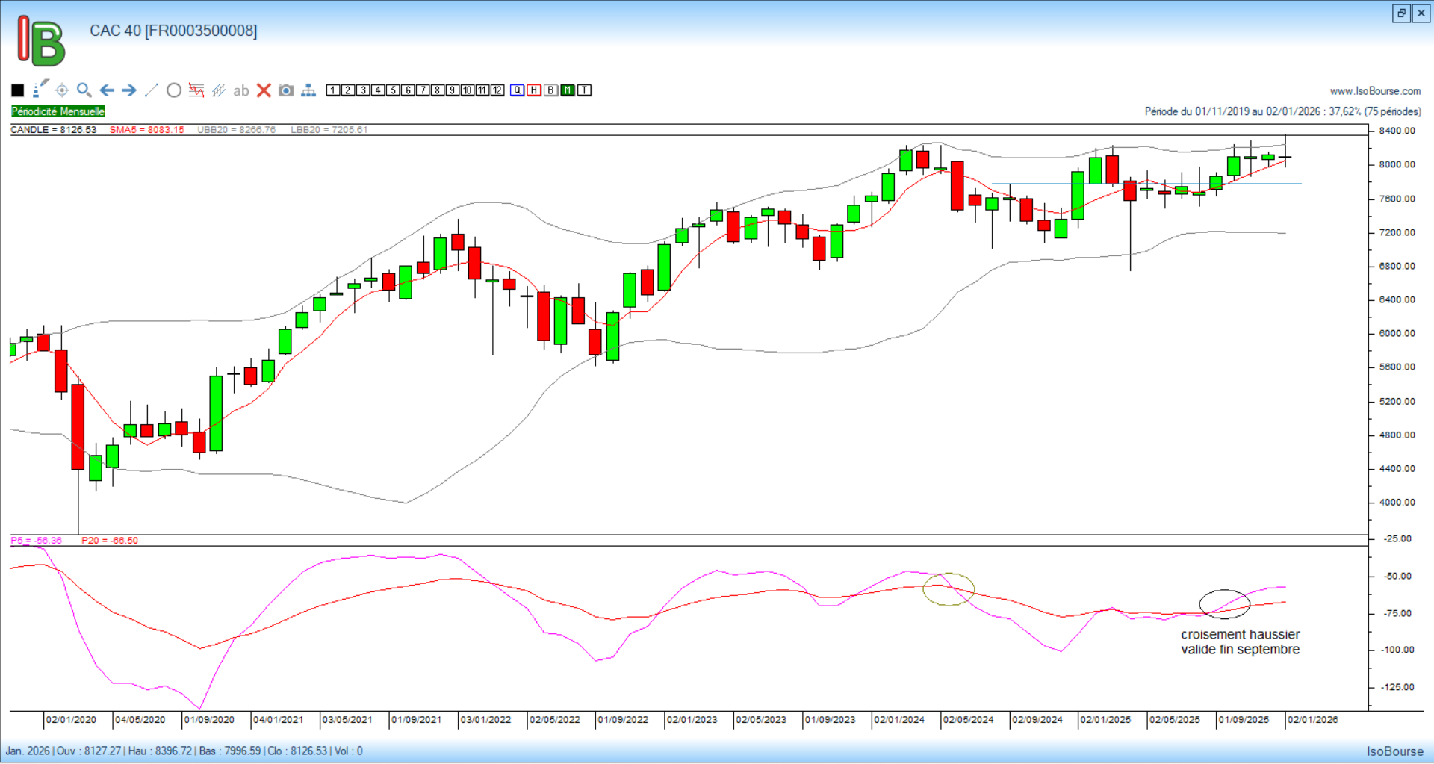Select numbered preset 12
This screenshot has height=764, width=1434.
[497, 90]
